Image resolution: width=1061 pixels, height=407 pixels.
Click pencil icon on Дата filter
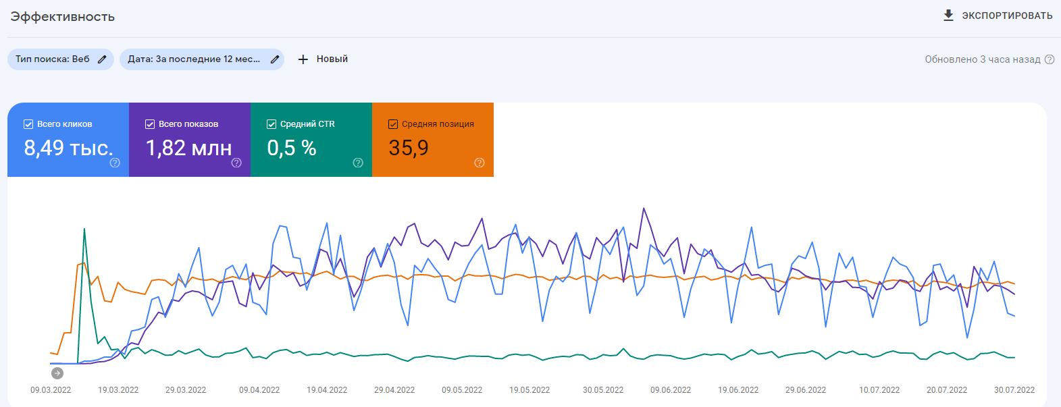(x=275, y=59)
